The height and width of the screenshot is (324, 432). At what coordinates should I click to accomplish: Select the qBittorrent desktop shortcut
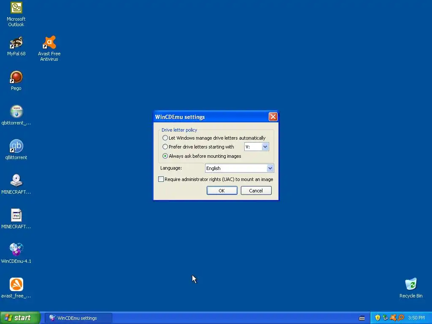tap(16, 150)
